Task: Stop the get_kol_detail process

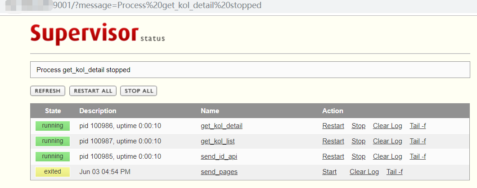Action: 358,126
